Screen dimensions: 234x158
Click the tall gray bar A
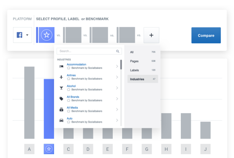pos(29,103)
